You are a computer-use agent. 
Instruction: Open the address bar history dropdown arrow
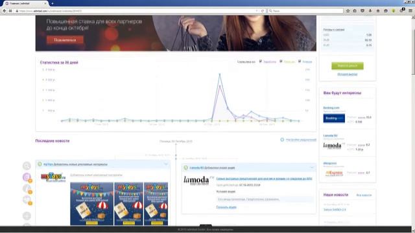(x=257, y=11)
